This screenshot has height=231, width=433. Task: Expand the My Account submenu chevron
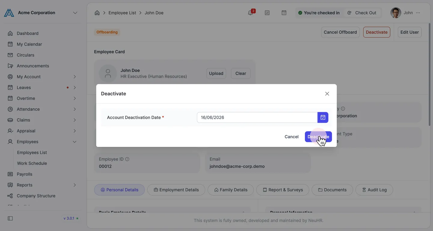click(x=75, y=77)
